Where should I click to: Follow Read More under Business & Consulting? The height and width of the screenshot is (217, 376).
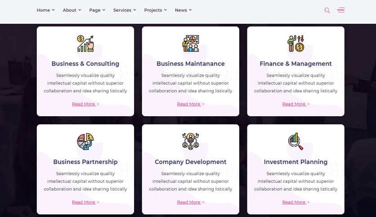point(85,104)
